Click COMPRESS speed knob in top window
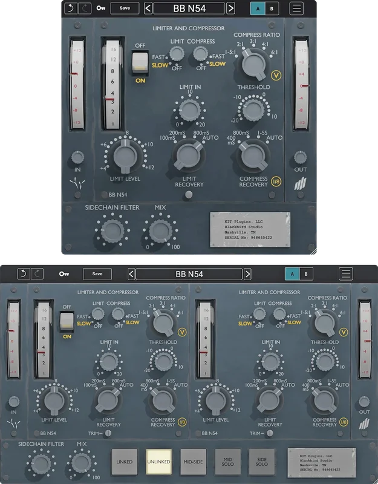378x484 pixels. pyautogui.click(x=200, y=54)
